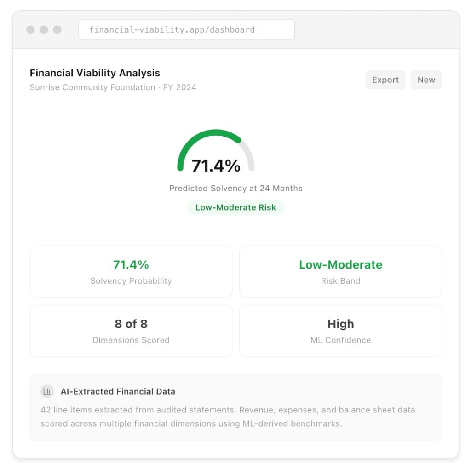The width and height of the screenshot is (471, 469).
Task: Click the first browser window dot
Action: [30, 29]
